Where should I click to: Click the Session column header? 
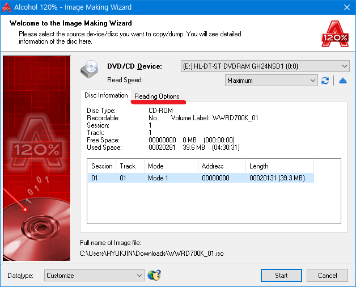(102, 166)
